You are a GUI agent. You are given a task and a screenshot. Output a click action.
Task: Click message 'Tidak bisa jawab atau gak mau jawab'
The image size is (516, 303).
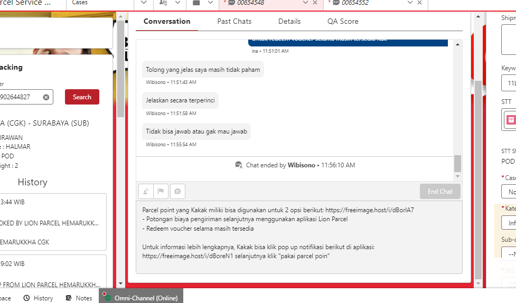196,131
